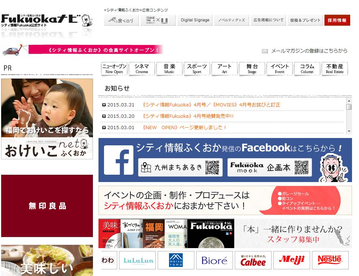The height and width of the screenshot is (276, 359).
Task: Select the アート Art tab
Action: coord(225,69)
